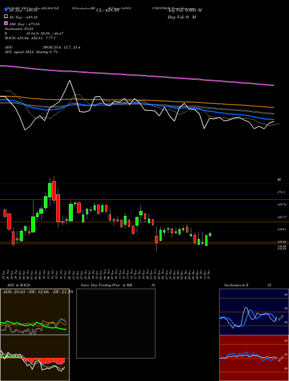Click the 'Intra Day Trading Price & MRSI' title
This screenshot has height=381, width=289.
(118, 285)
